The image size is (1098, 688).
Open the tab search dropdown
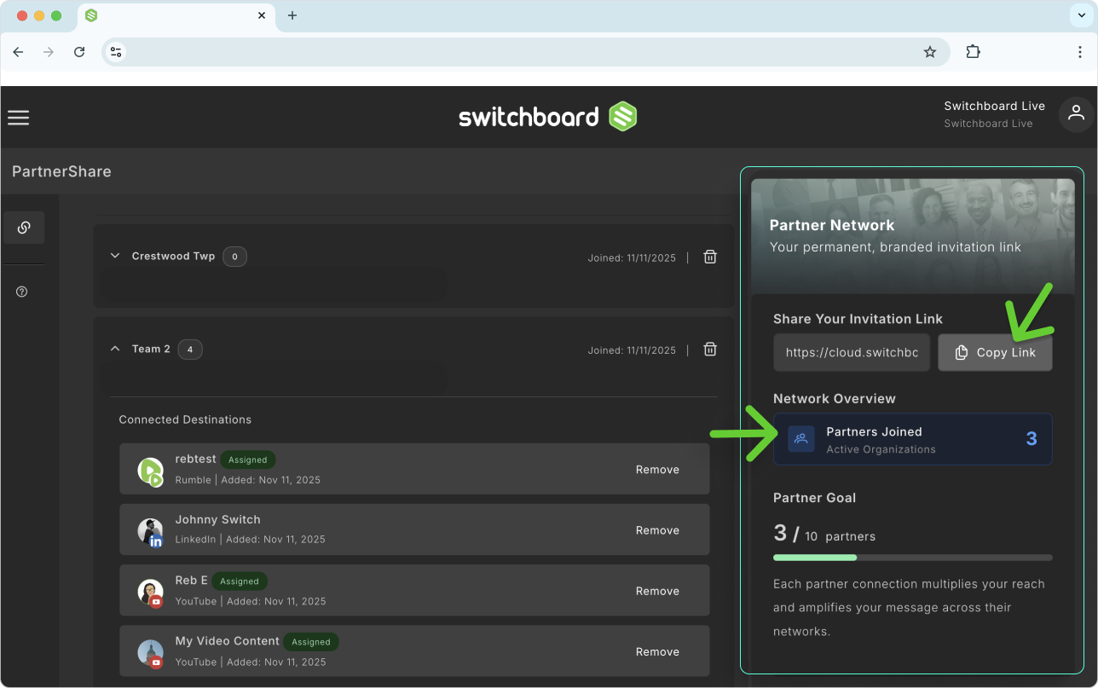pos(1081,15)
